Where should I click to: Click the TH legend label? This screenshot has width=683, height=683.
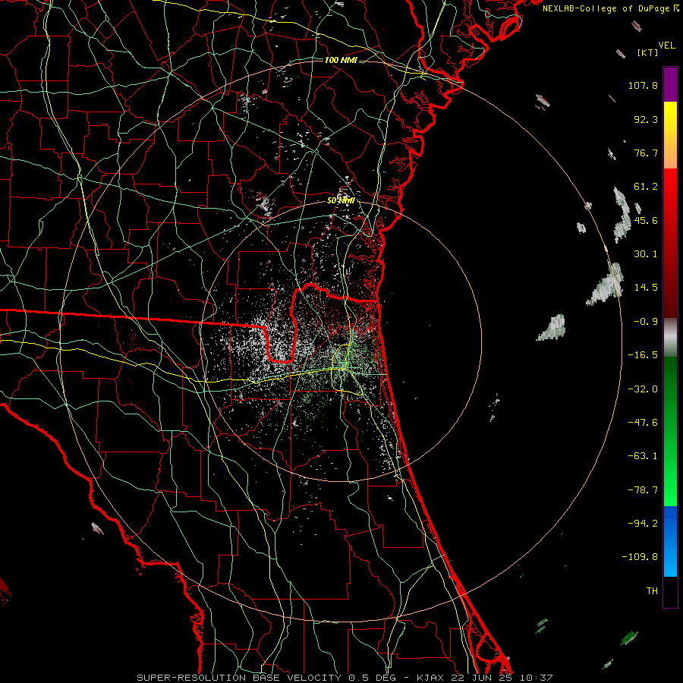tap(652, 591)
